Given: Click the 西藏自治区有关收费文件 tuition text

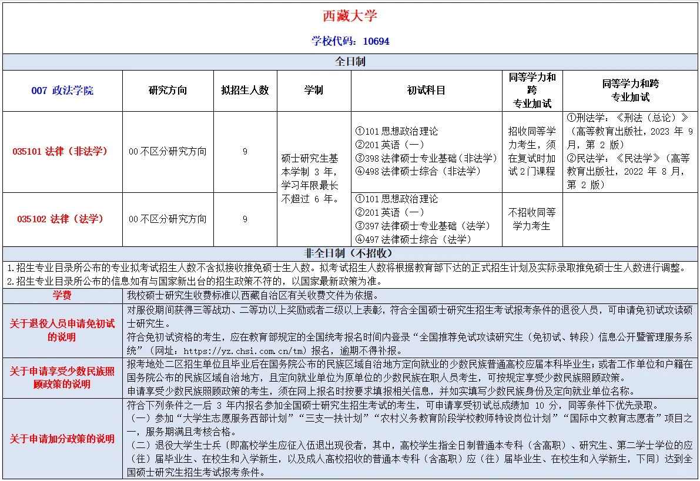Looking at the screenshot, I should coord(253,296).
